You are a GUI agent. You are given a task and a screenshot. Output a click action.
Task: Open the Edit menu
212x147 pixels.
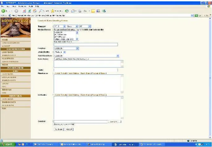point(8,6)
